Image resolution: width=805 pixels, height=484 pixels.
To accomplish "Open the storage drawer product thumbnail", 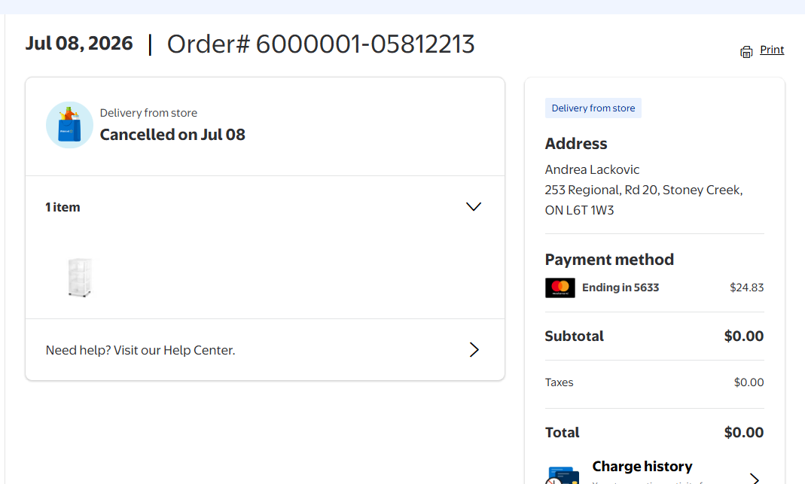I will tap(80, 277).
